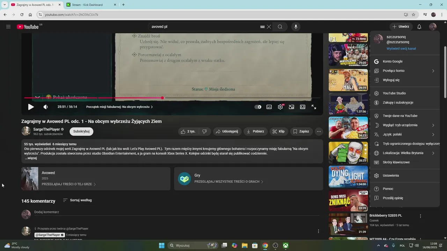Open YouTube Studio from the menu
This screenshot has width=447, height=251.
pyautogui.click(x=405, y=93)
